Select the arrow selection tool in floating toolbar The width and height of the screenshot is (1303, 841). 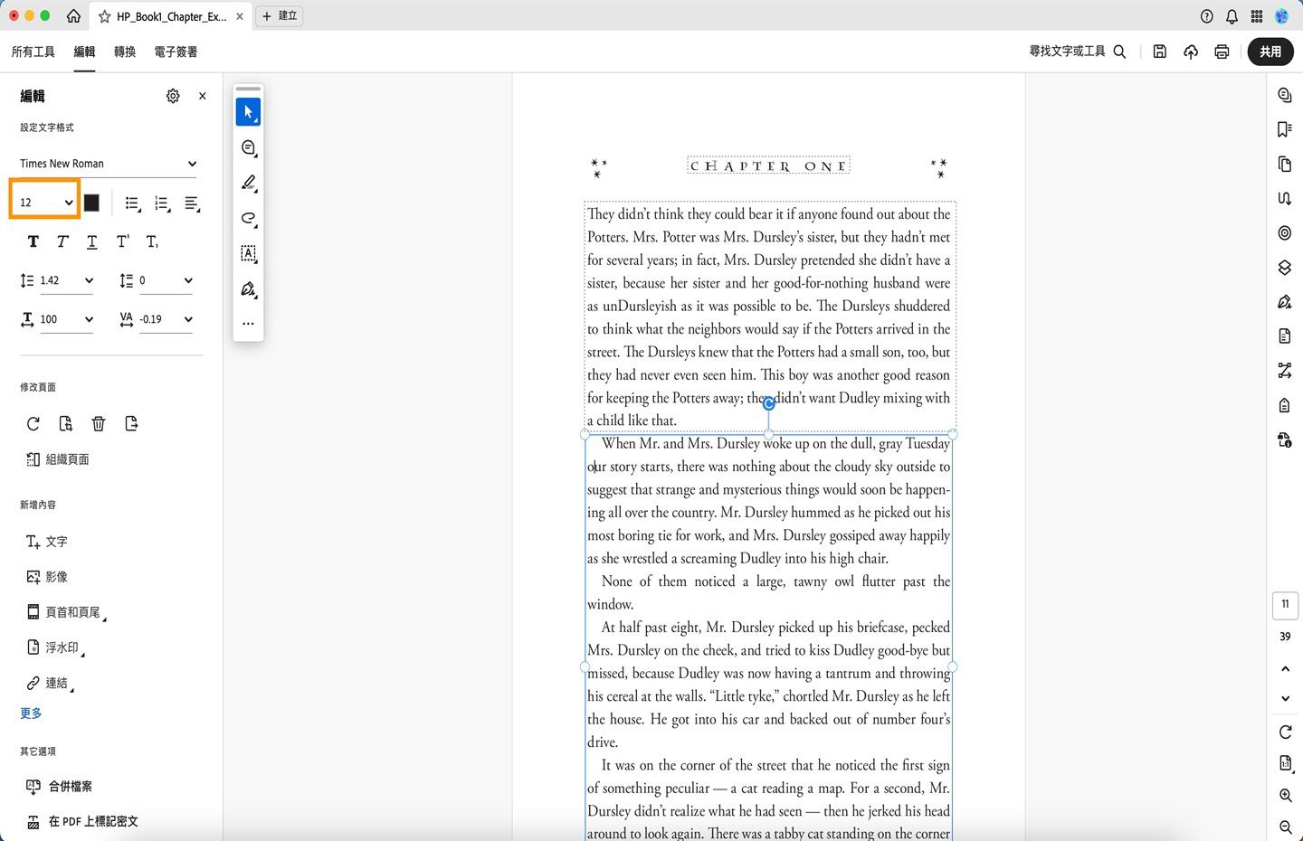(x=248, y=112)
